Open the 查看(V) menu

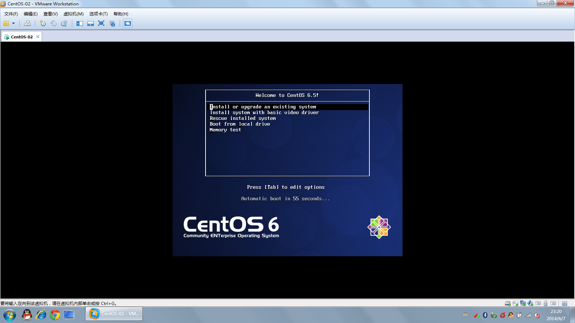point(51,14)
